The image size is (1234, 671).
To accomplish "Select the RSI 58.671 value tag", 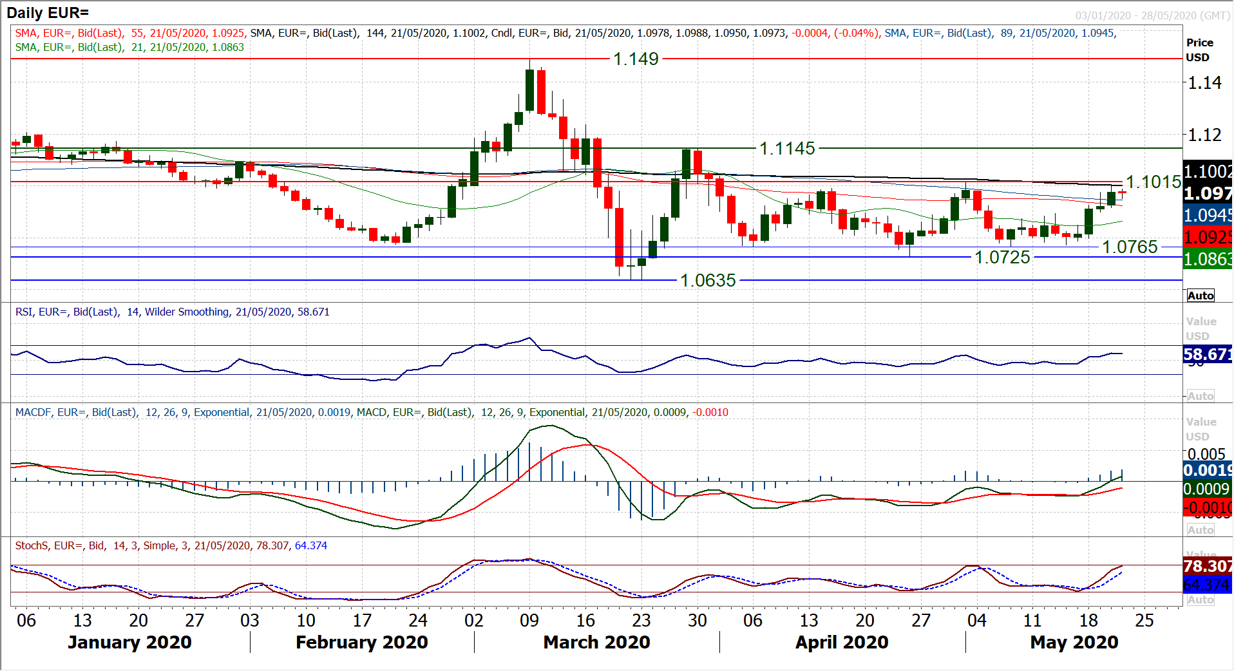I will coord(1208,355).
